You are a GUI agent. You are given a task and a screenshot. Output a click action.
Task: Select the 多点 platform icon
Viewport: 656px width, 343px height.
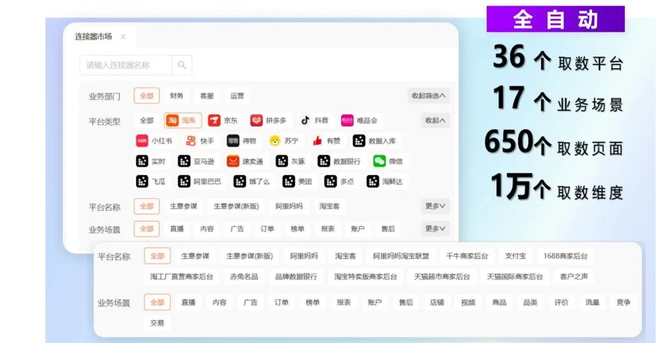pyautogui.click(x=331, y=181)
